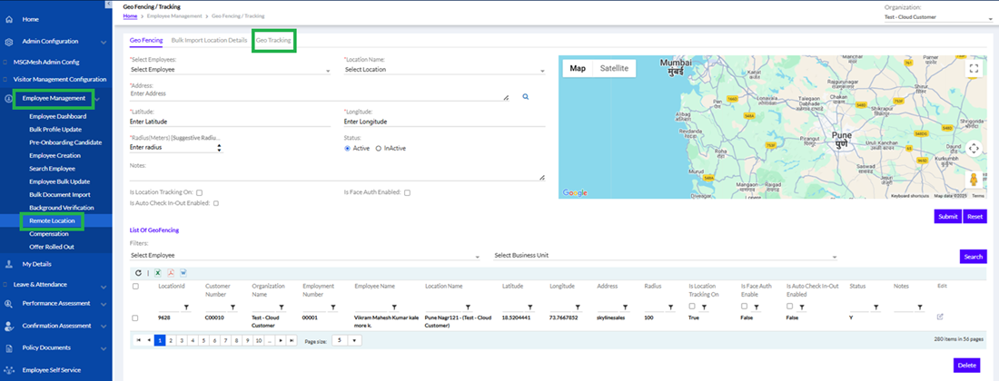Click the Submit button
Image resolution: width=999 pixels, height=381 pixels.
[946, 217]
